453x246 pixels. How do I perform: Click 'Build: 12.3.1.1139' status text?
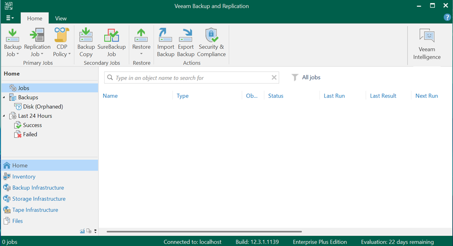pos(257,242)
